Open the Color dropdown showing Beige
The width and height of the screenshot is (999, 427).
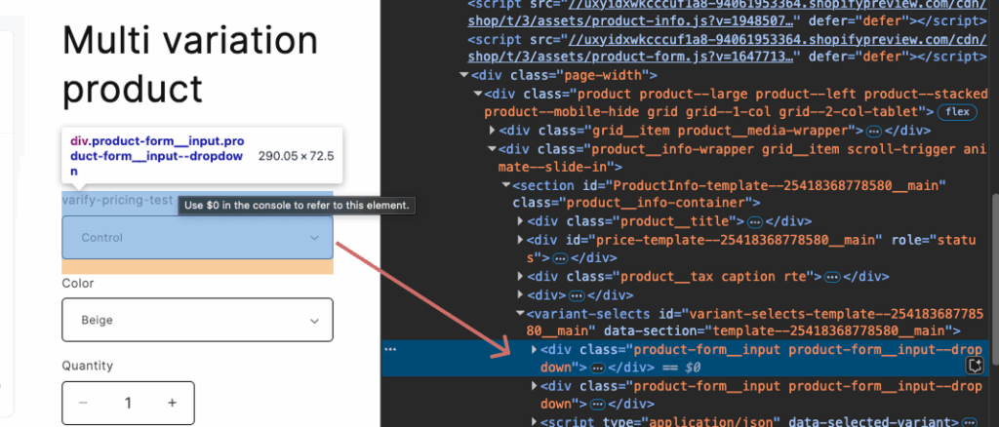(x=197, y=320)
